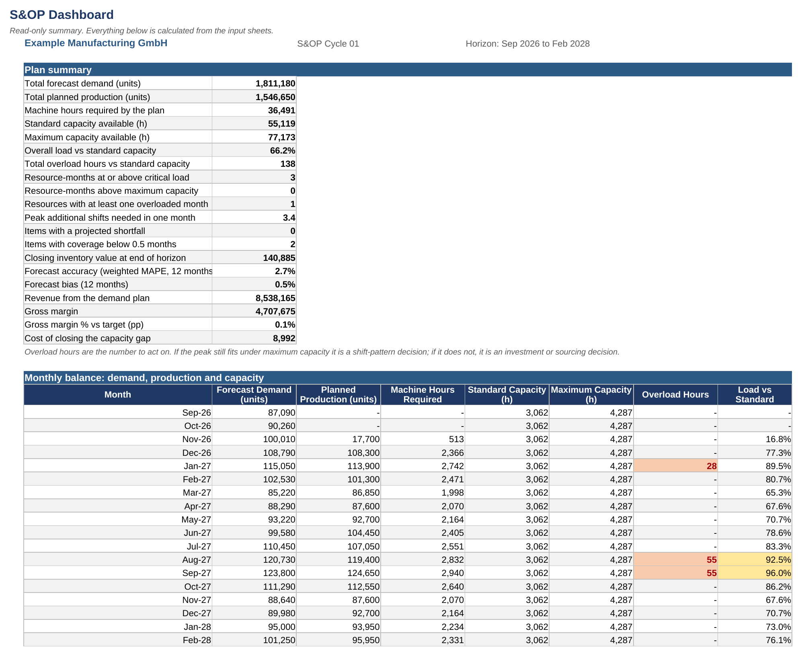This screenshot has height=656, width=802.
Task: Click the Standard Capacity (h) column header
Action: point(507,395)
